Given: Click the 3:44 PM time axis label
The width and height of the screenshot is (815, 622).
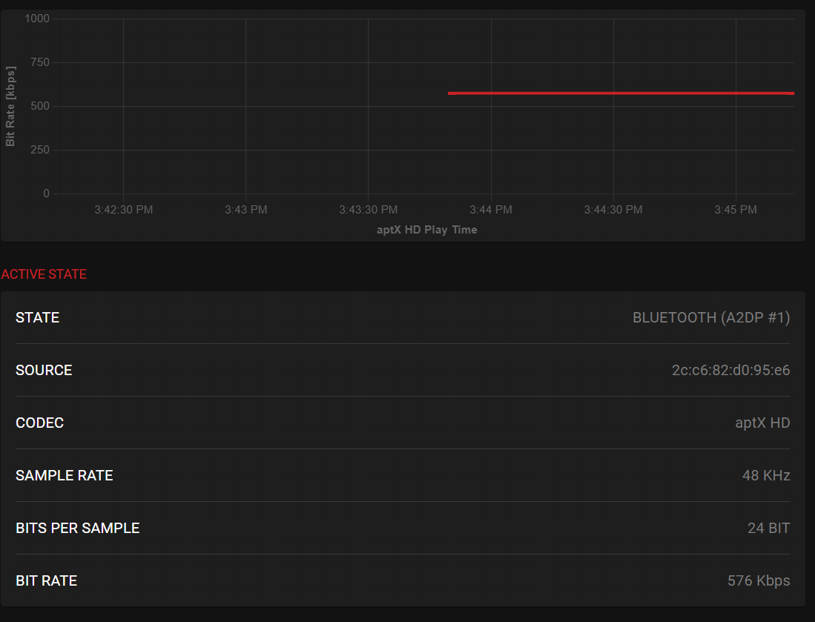Looking at the screenshot, I should [490, 210].
